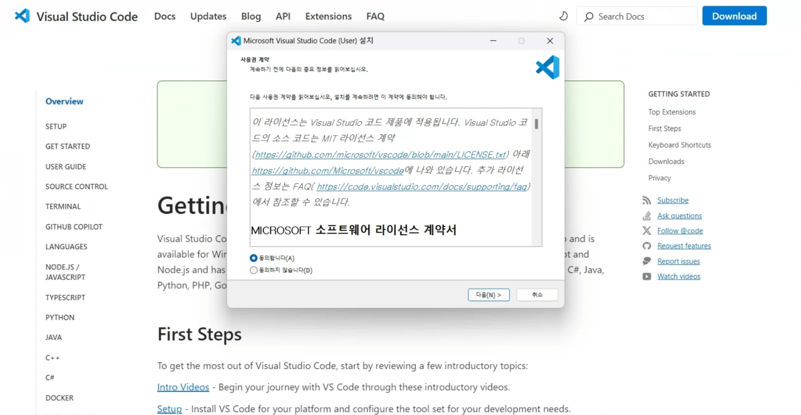This screenshot has width=801, height=415.
Task: Expand the SETUP section in sidebar
Action: [x=56, y=127]
